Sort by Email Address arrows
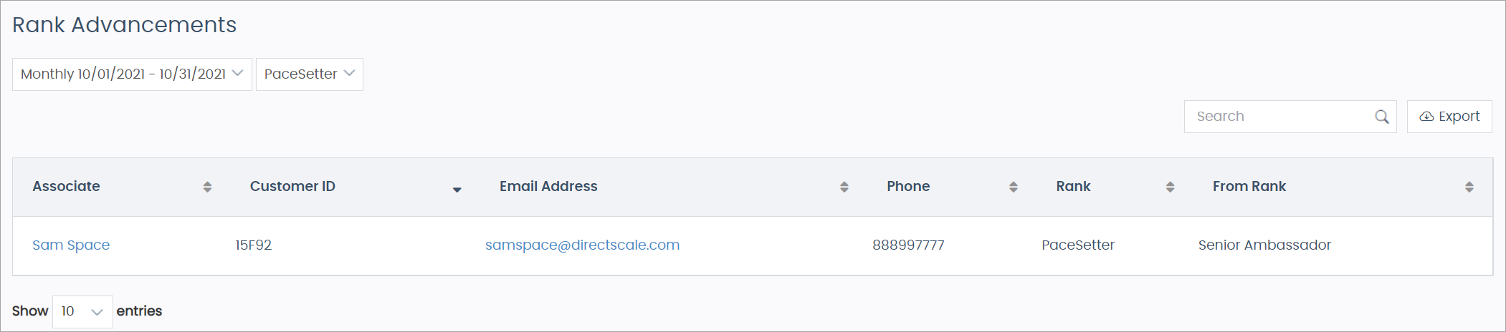Screen dimensions: 1506x332 pos(844,187)
